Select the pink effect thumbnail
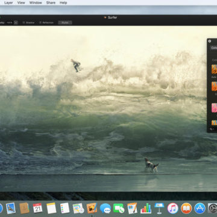 (x=214, y=108)
